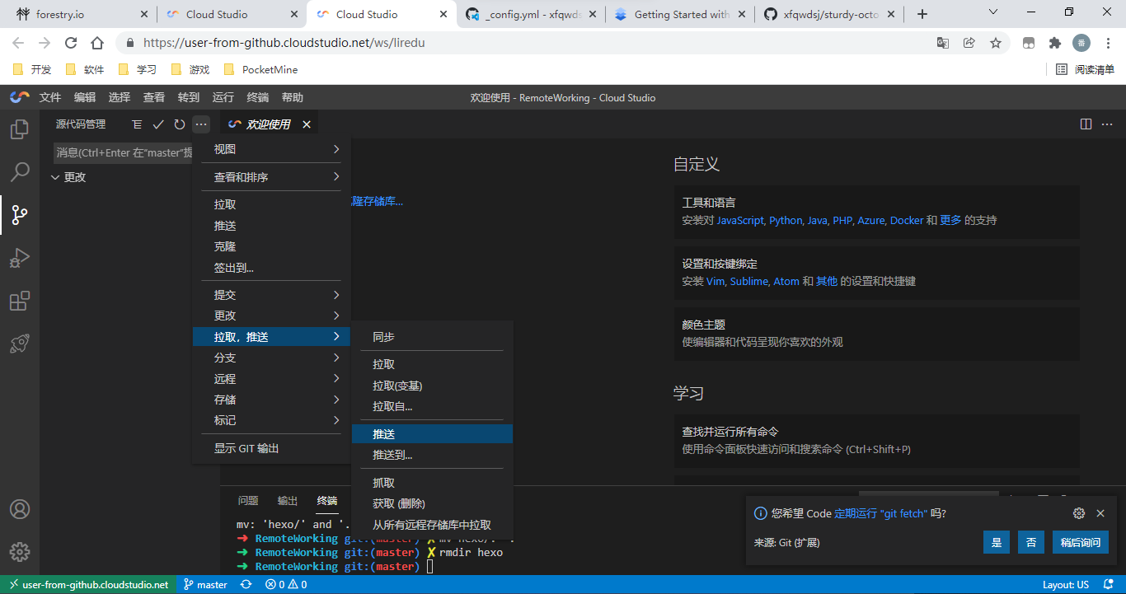Expand the 更改 submenu in the context menu

coord(271,316)
